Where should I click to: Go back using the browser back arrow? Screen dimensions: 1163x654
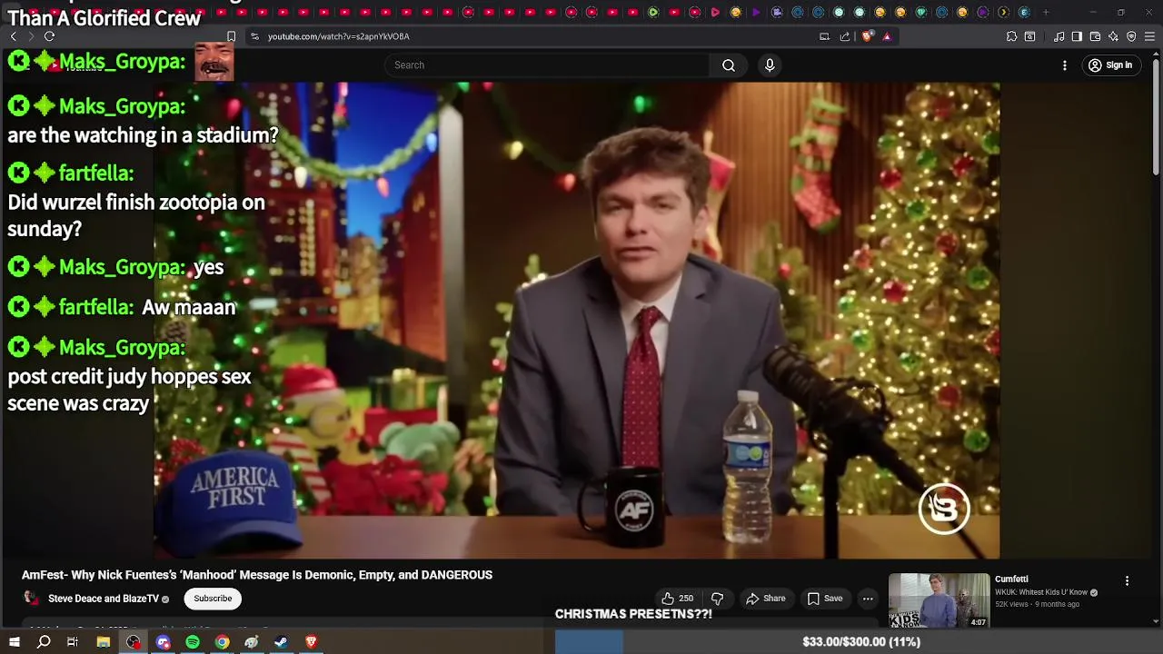tap(13, 36)
